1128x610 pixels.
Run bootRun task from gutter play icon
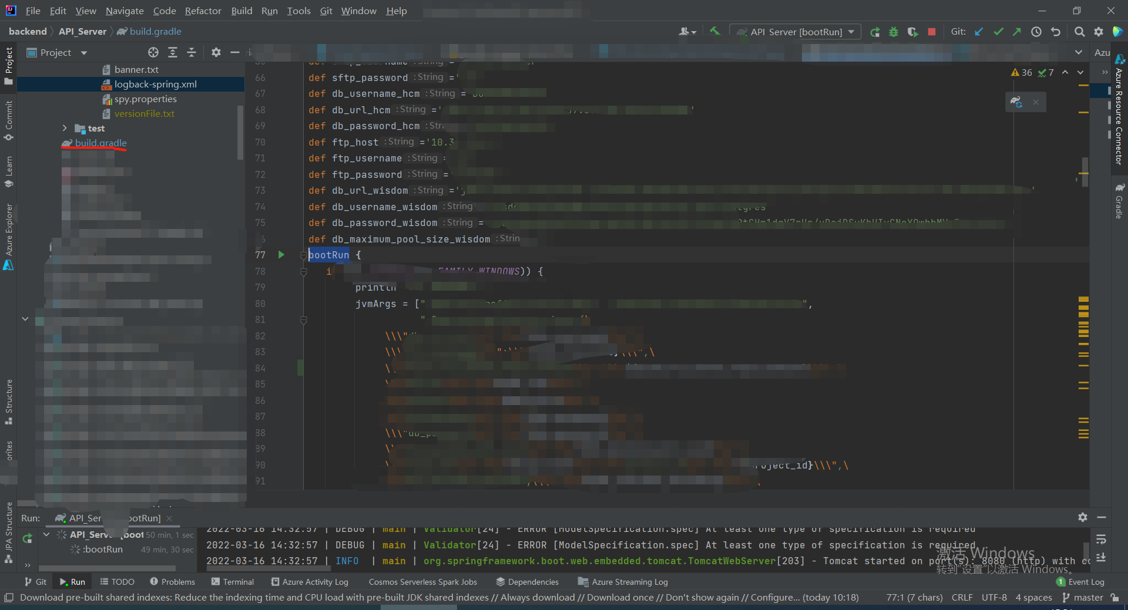click(x=281, y=254)
